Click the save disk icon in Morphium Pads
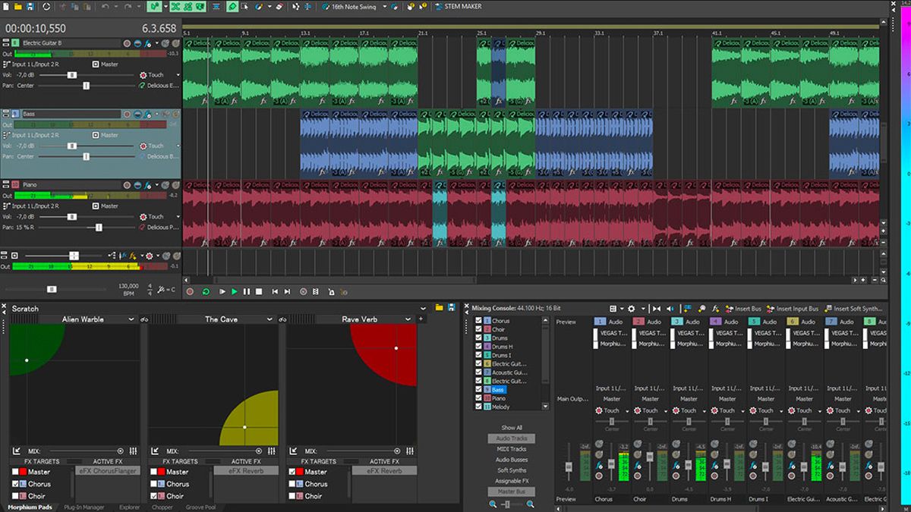 click(x=452, y=307)
